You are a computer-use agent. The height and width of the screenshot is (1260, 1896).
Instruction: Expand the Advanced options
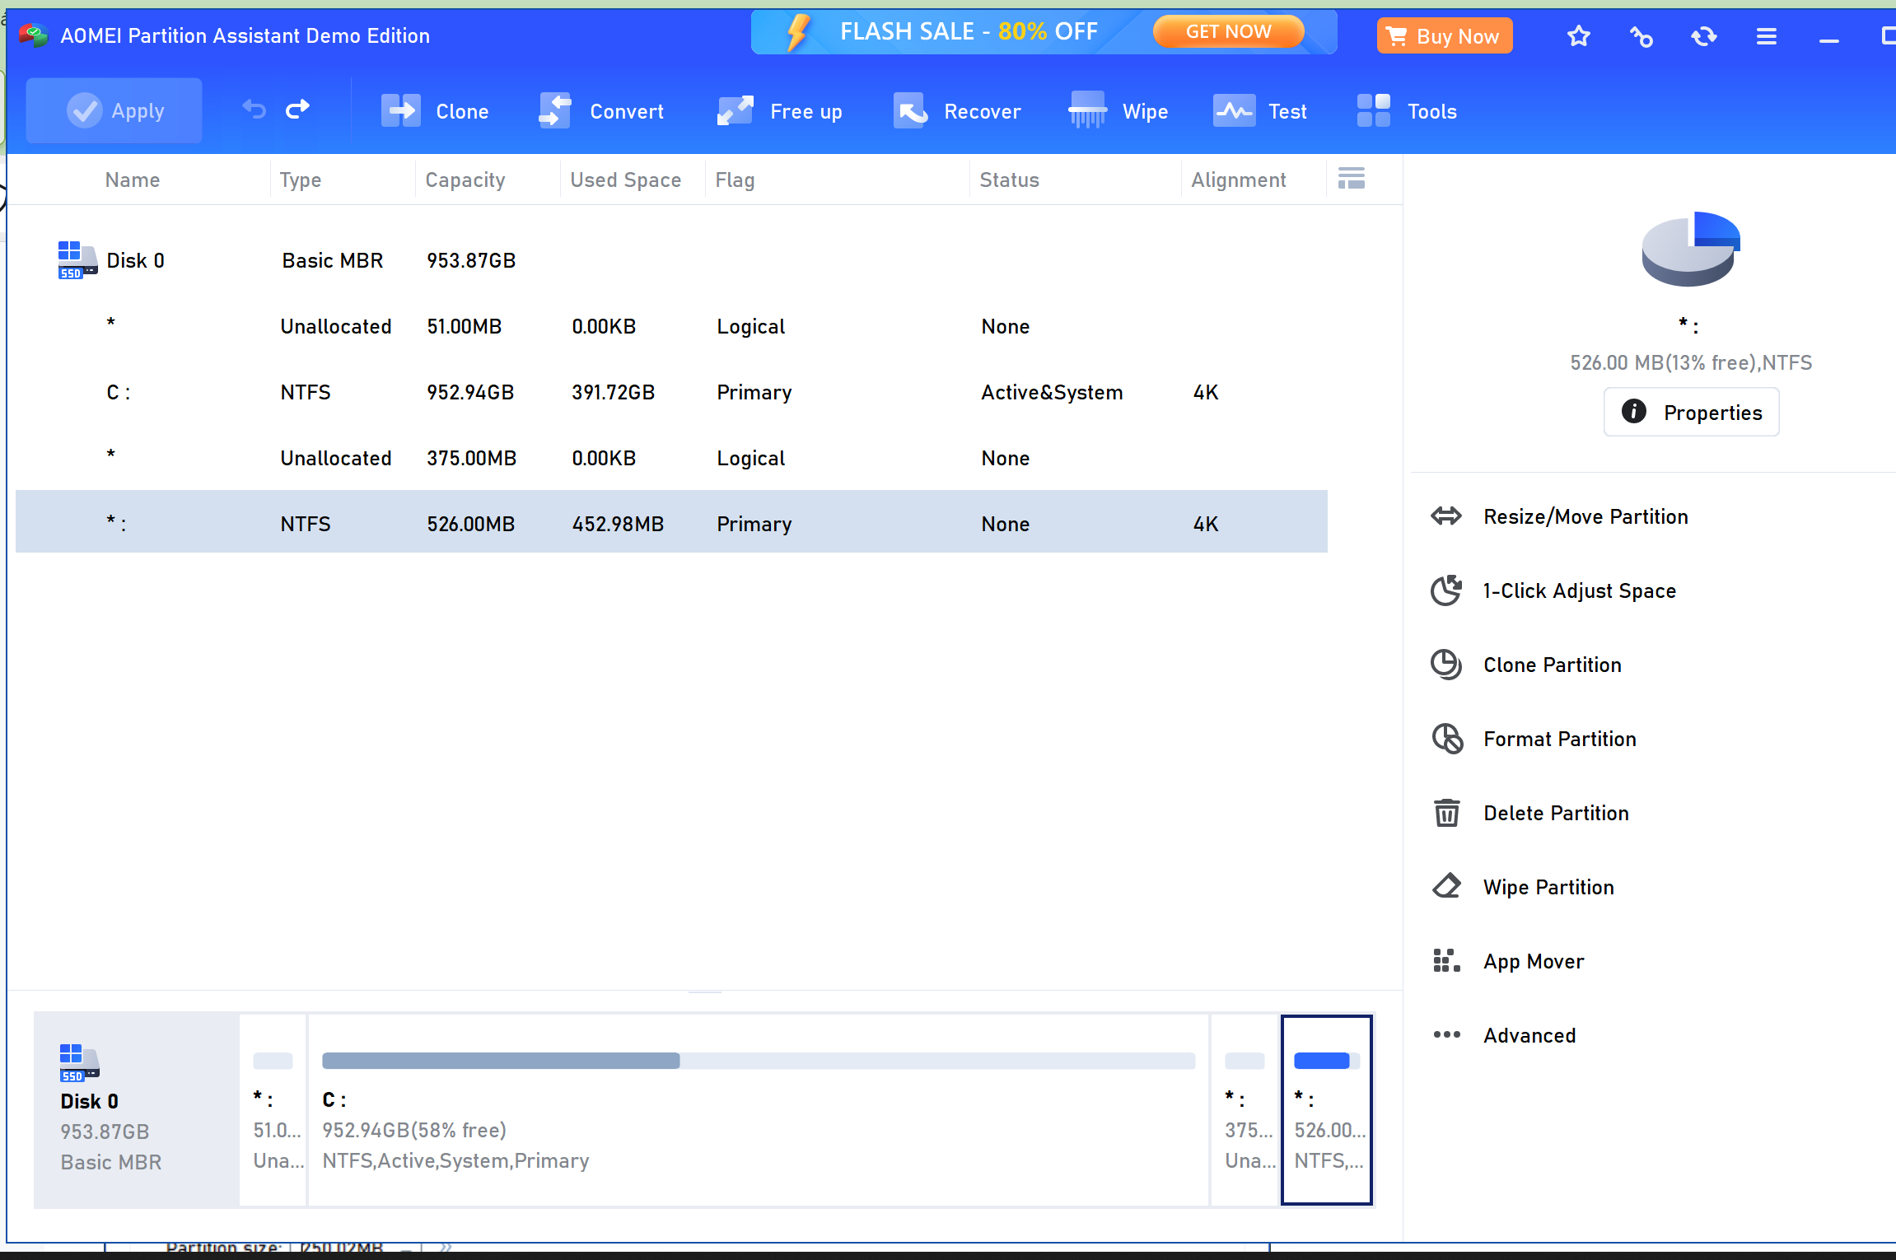pos(1504,1035)
